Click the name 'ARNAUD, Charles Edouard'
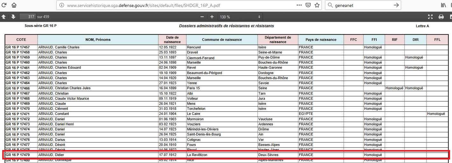The width and height of the screenshot is (452, 163). (60, 67)
